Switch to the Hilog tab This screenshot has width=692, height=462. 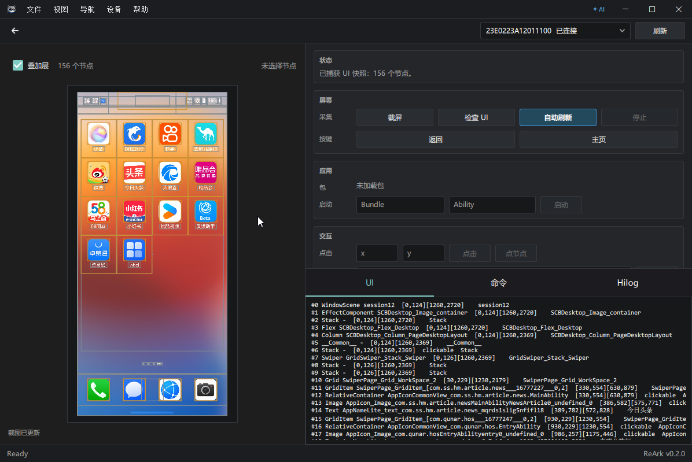click(628, 283)
